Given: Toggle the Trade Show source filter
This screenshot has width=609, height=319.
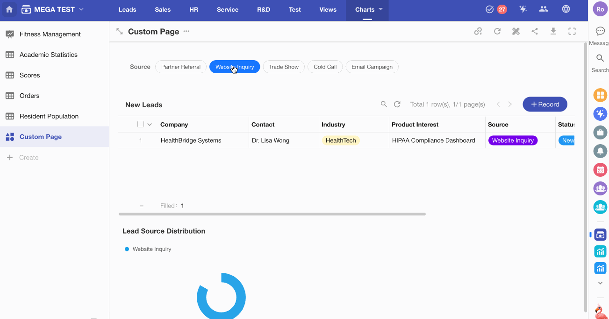Looking at the screenshot, I should 284,67.
